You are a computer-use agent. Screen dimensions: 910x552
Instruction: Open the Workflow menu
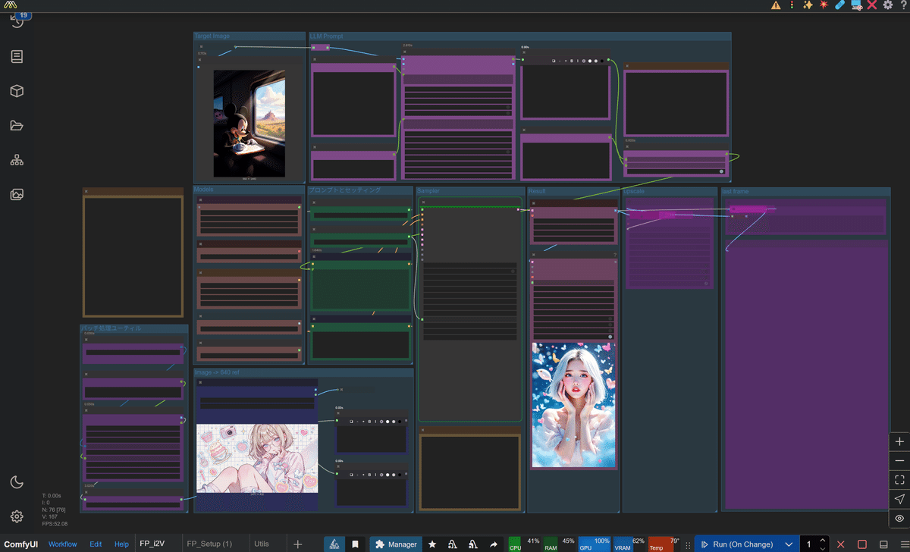point(63,544)
